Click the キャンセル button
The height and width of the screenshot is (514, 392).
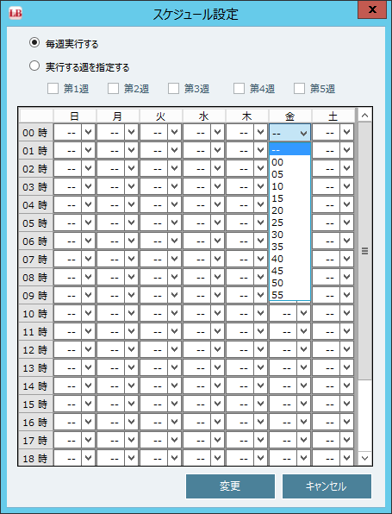pos(327,486)
